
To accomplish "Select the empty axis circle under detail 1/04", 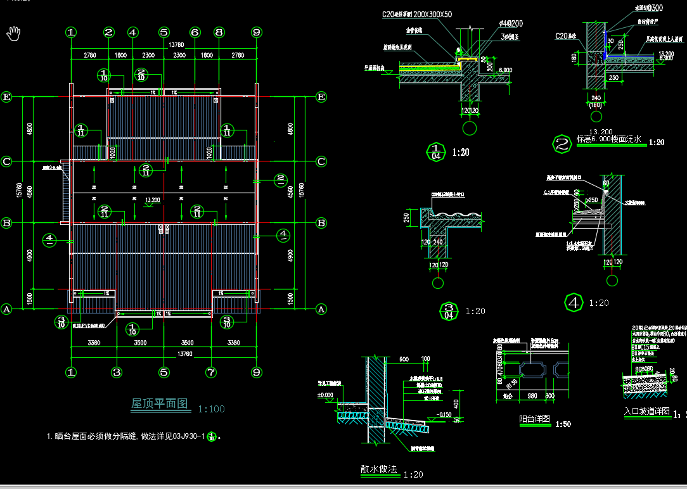I will 470,129.
